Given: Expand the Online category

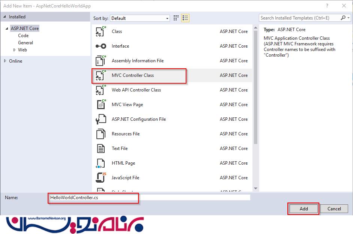Looking at the screenshot, I should click(x=5, y=61).
